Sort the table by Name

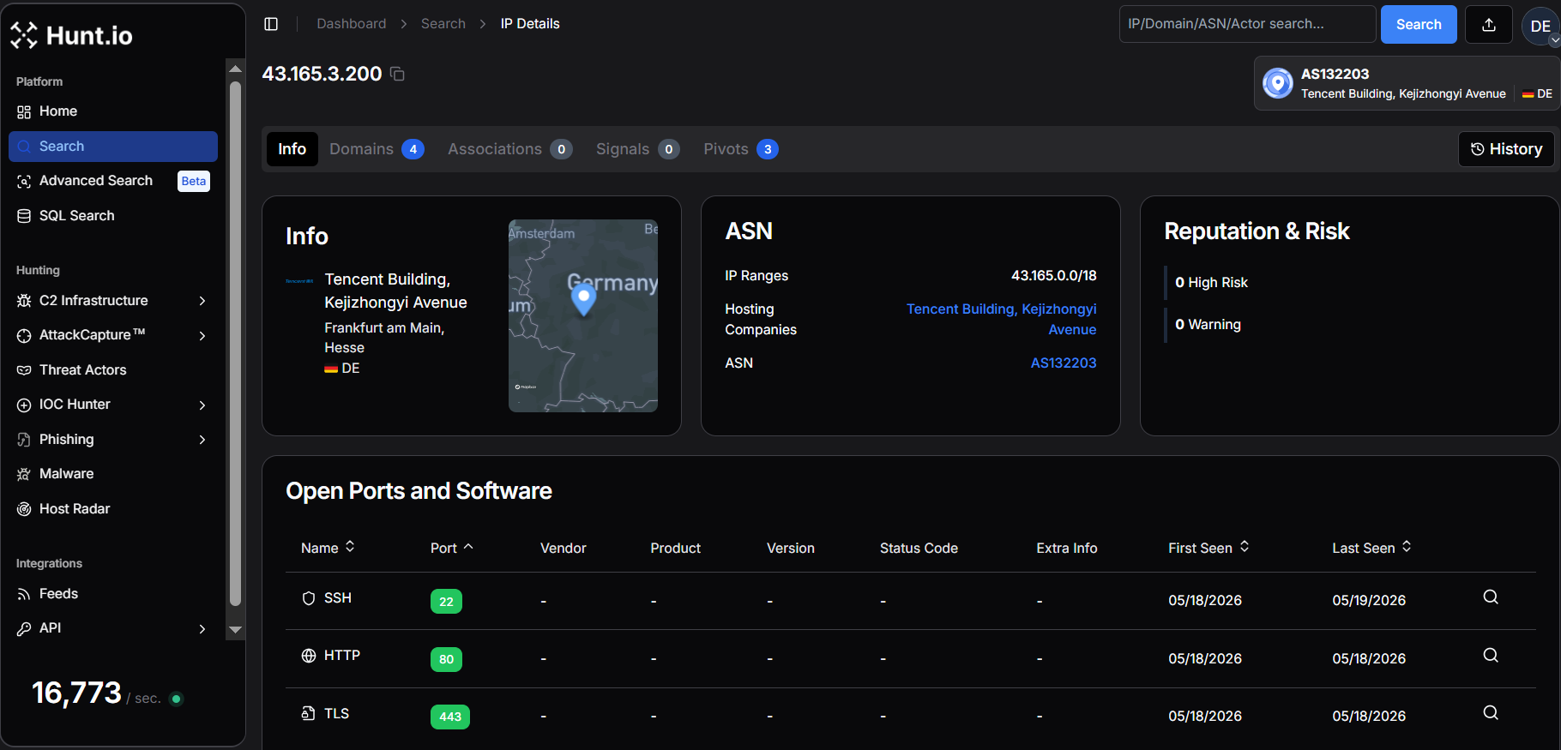(x=328, y=548)
